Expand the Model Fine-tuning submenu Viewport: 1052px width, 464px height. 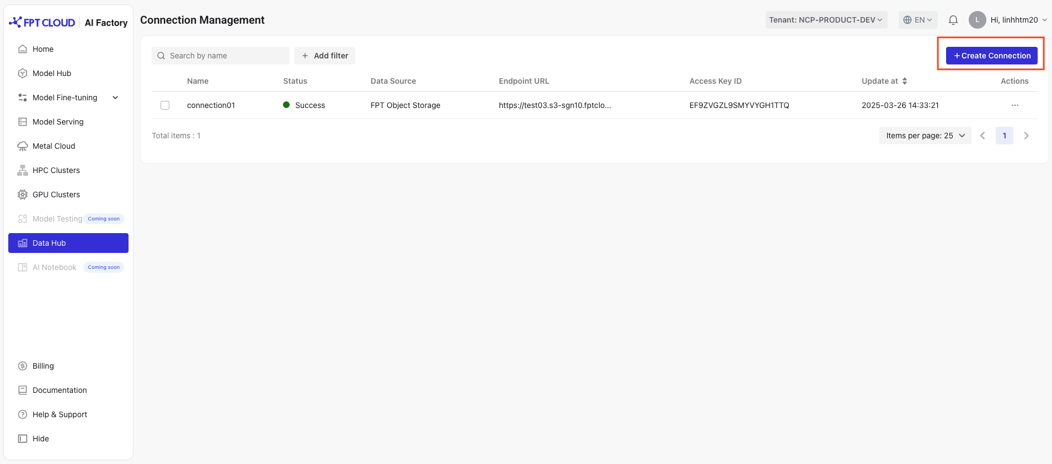coord(115,98)
